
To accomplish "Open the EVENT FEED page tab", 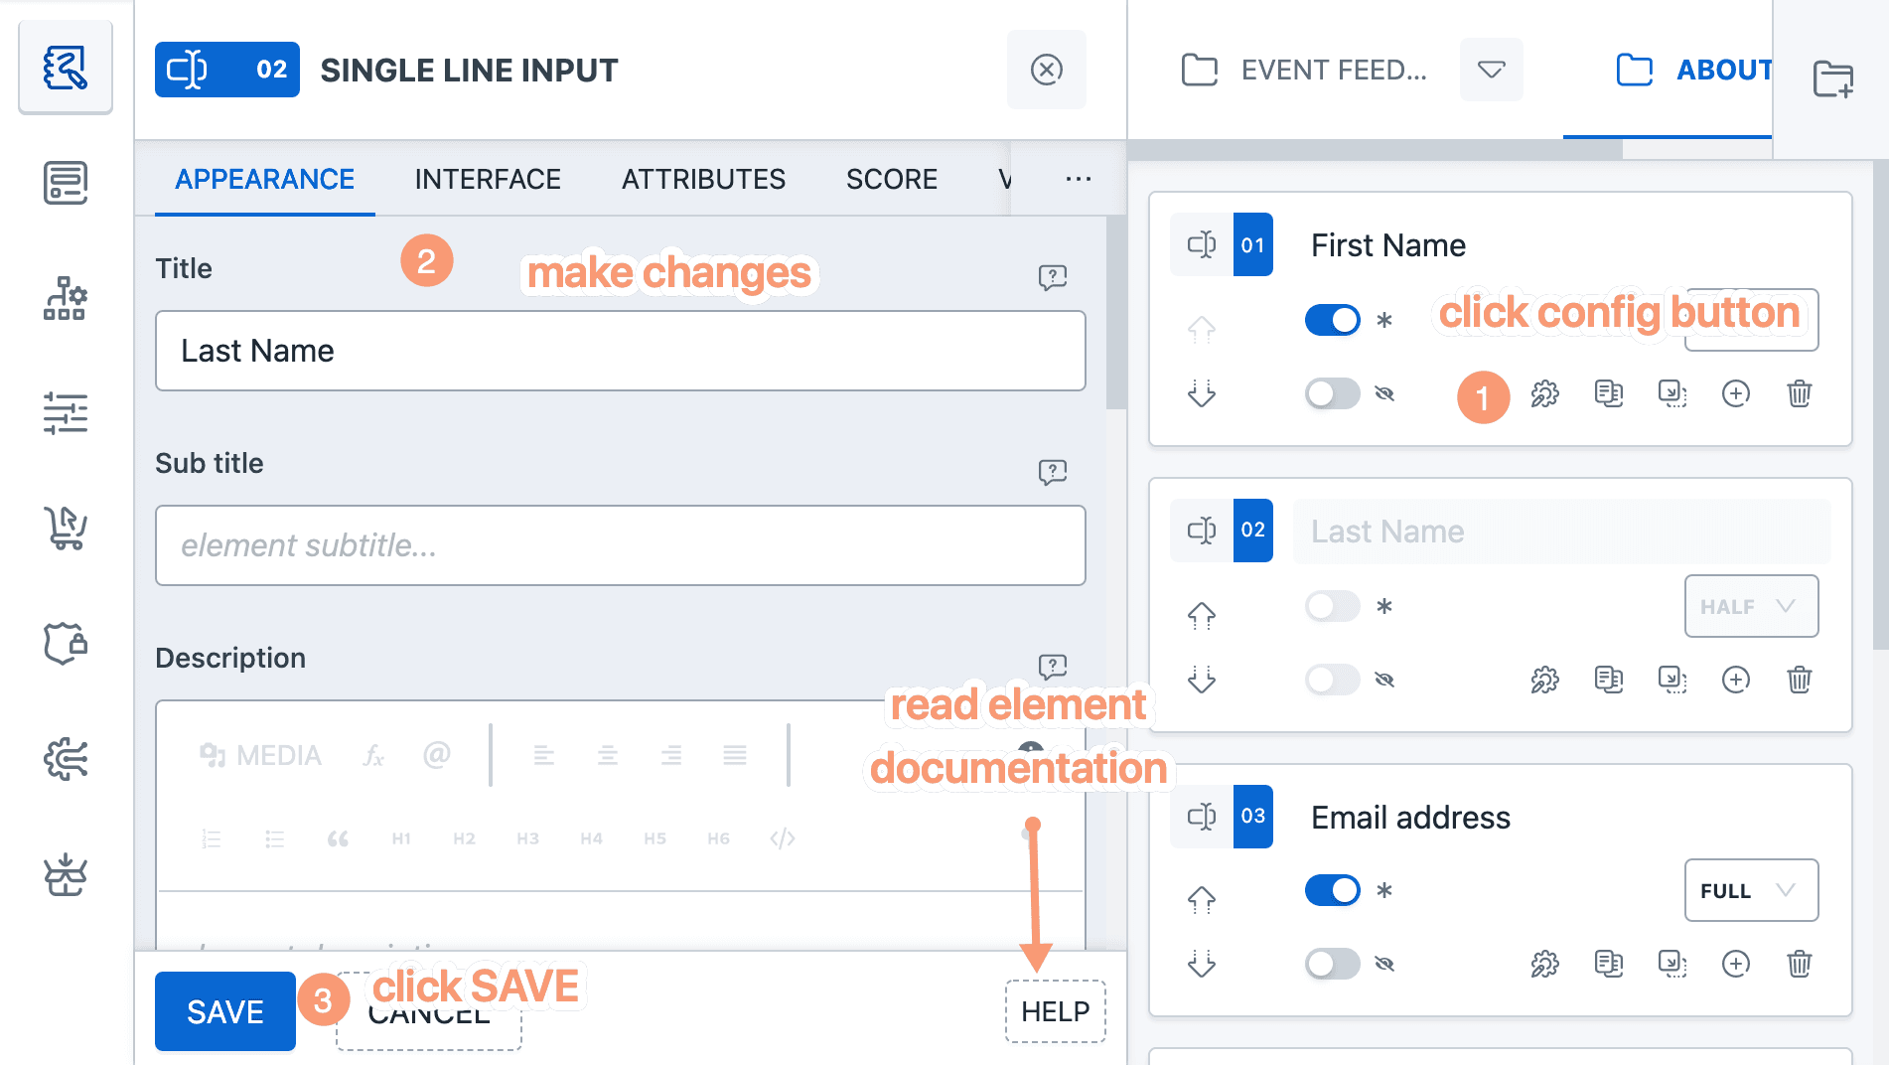I will [1305, 70].
